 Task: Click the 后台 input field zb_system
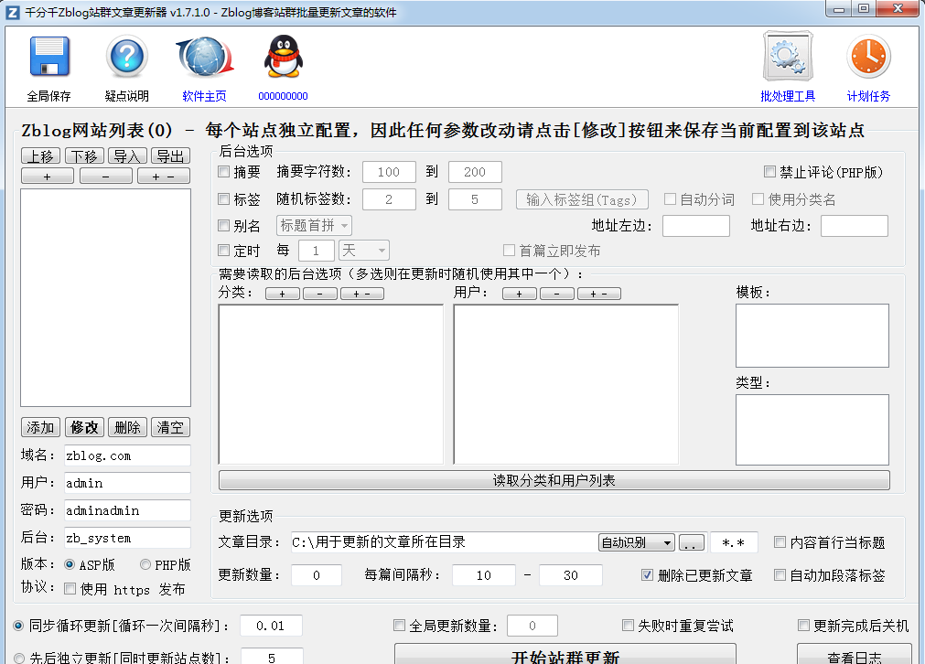tap(127, 538)
